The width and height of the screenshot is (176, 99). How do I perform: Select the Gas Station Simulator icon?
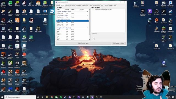point(17,73)
